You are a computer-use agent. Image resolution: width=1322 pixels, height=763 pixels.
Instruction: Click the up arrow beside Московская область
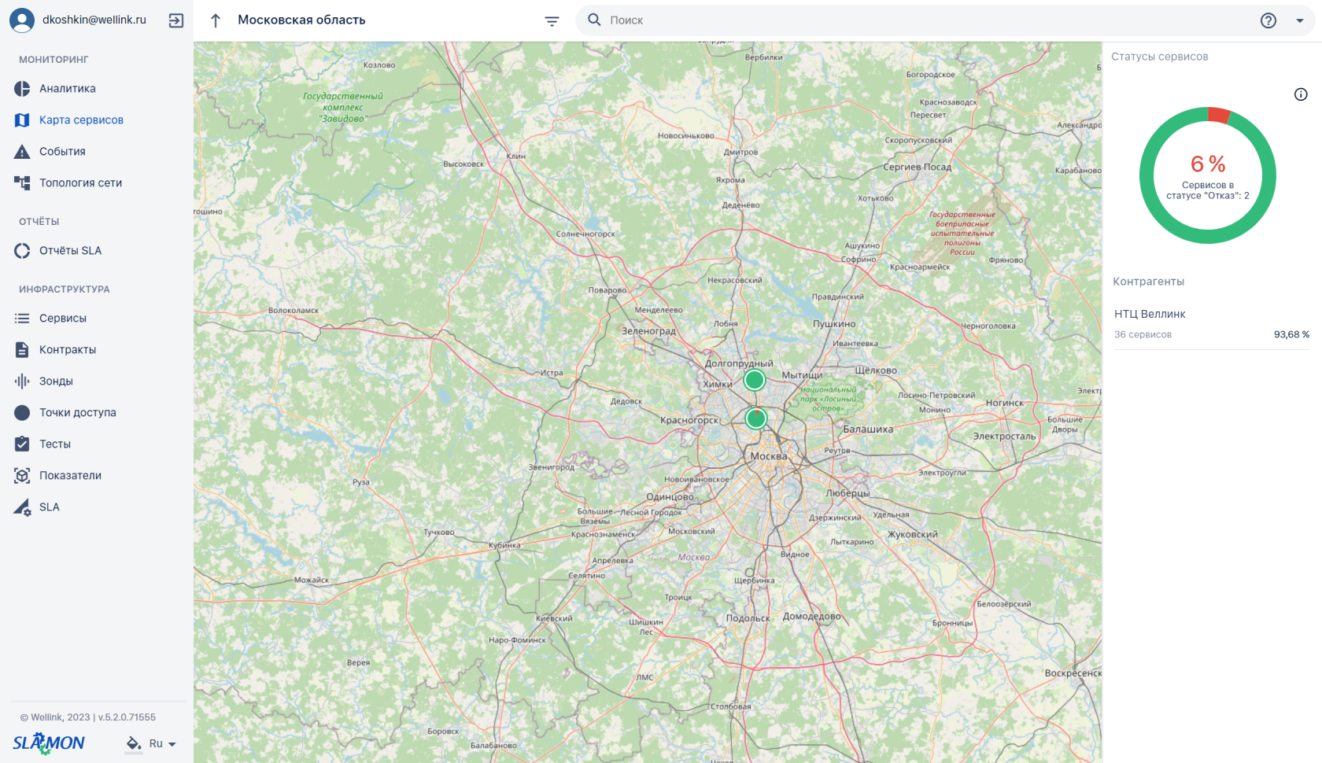pos(216,20)
